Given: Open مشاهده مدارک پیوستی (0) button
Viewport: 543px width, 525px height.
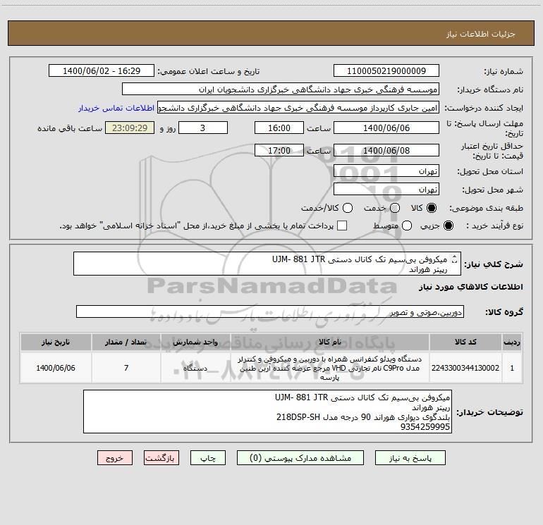Looking at the screenshot, I should coord(300,458).
